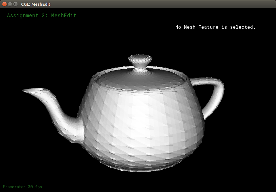
Task: Click the No Mesh Feature is selected message
Action: click(x=215, y=27)
